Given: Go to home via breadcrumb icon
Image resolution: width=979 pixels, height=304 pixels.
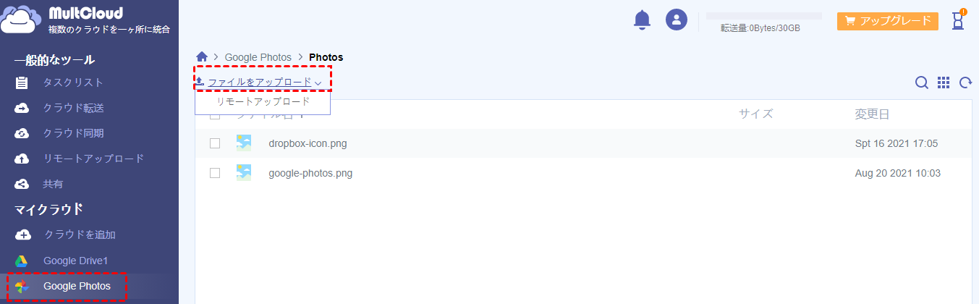Looking at the screenshot, I should coord(202,57).
